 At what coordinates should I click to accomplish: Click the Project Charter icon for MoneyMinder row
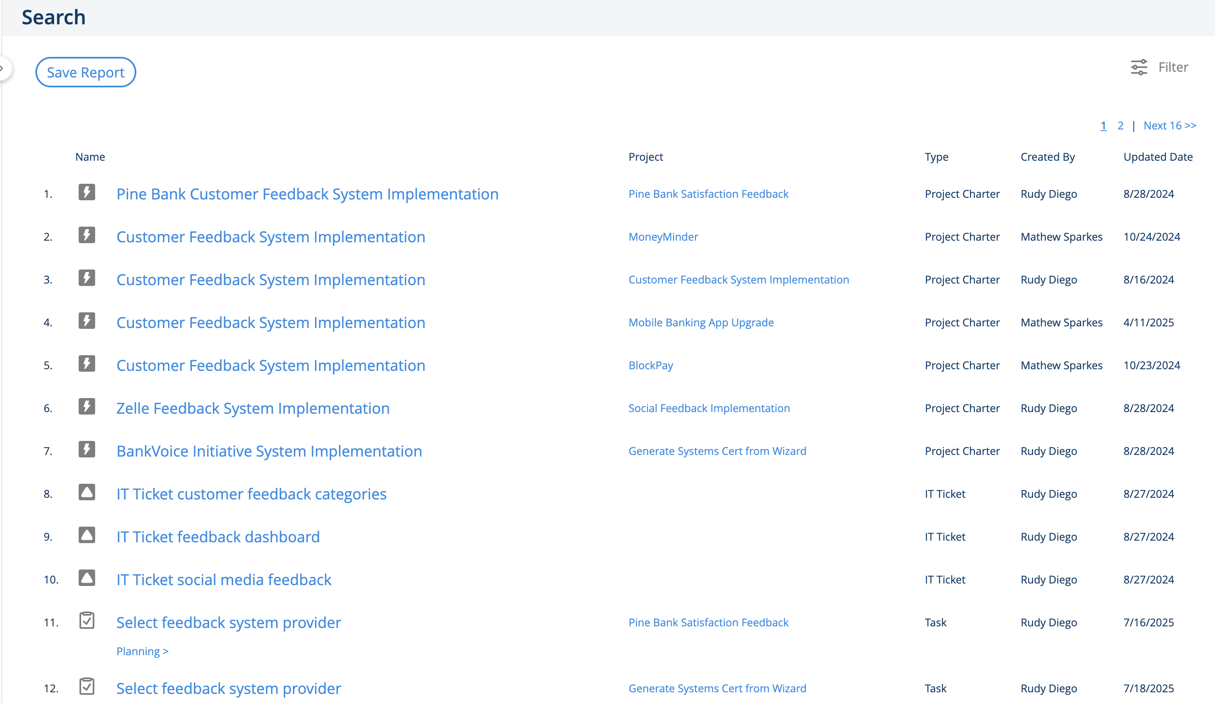(87, 235)
